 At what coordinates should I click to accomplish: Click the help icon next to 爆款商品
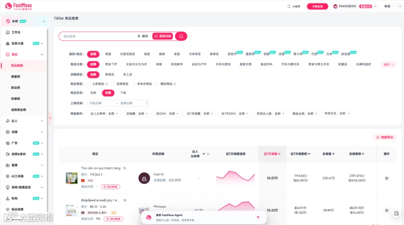pos(175,84)
